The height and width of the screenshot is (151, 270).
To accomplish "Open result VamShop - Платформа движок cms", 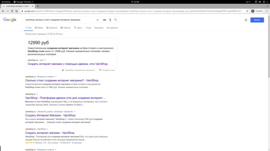I will click(65, 98).
